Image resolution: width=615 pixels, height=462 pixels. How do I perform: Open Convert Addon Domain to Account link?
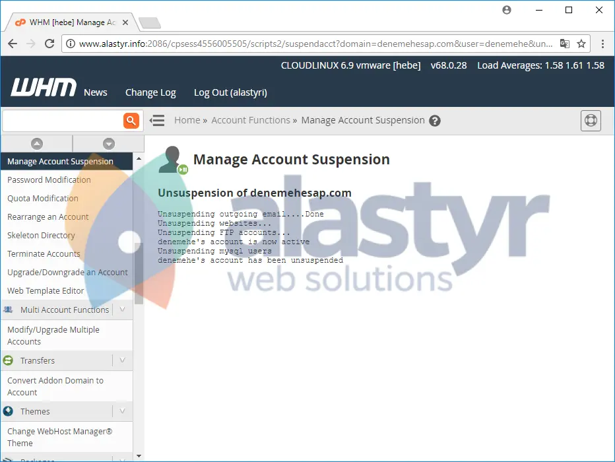pos(55,386)
